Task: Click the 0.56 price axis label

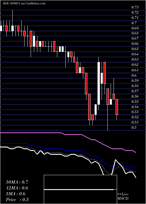Action: 135,96
